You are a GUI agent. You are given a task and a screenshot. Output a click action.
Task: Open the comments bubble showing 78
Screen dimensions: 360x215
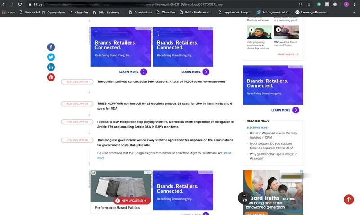(244, 198)
